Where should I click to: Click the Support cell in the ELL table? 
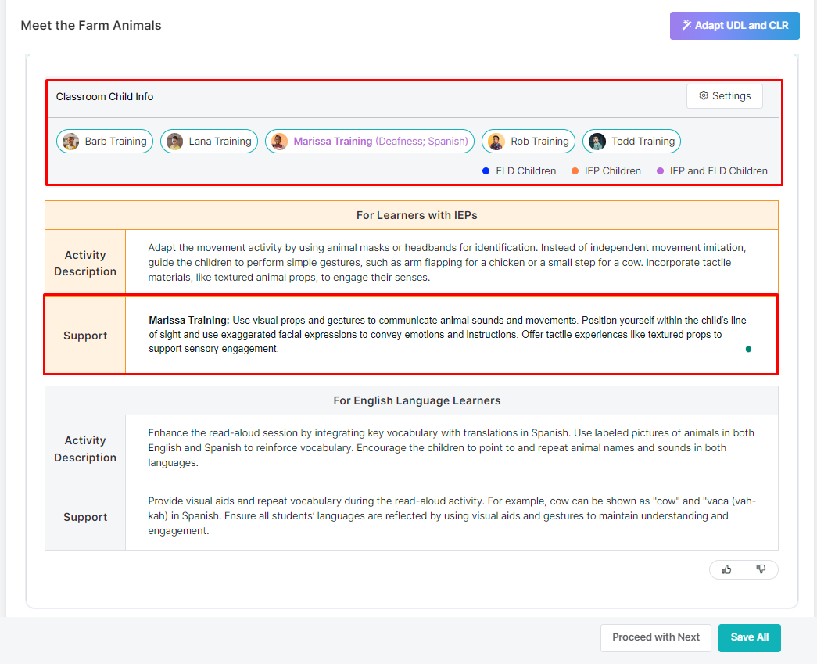point(85,517)
